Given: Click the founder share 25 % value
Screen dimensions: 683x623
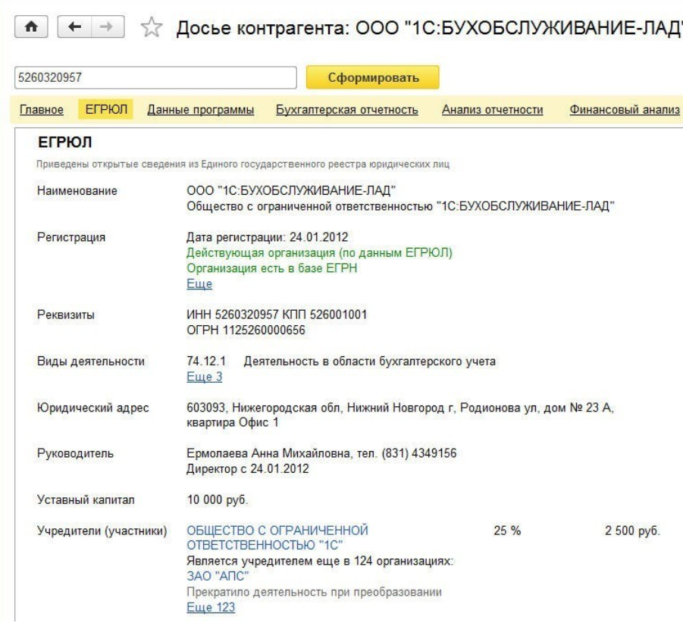Looking at the screenshot, I should click(x=507, y=531).
